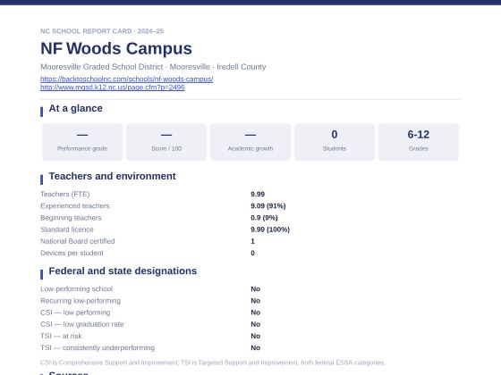
Task: Select the No value for CSI low graduation rate
Action: pos(255,325)
